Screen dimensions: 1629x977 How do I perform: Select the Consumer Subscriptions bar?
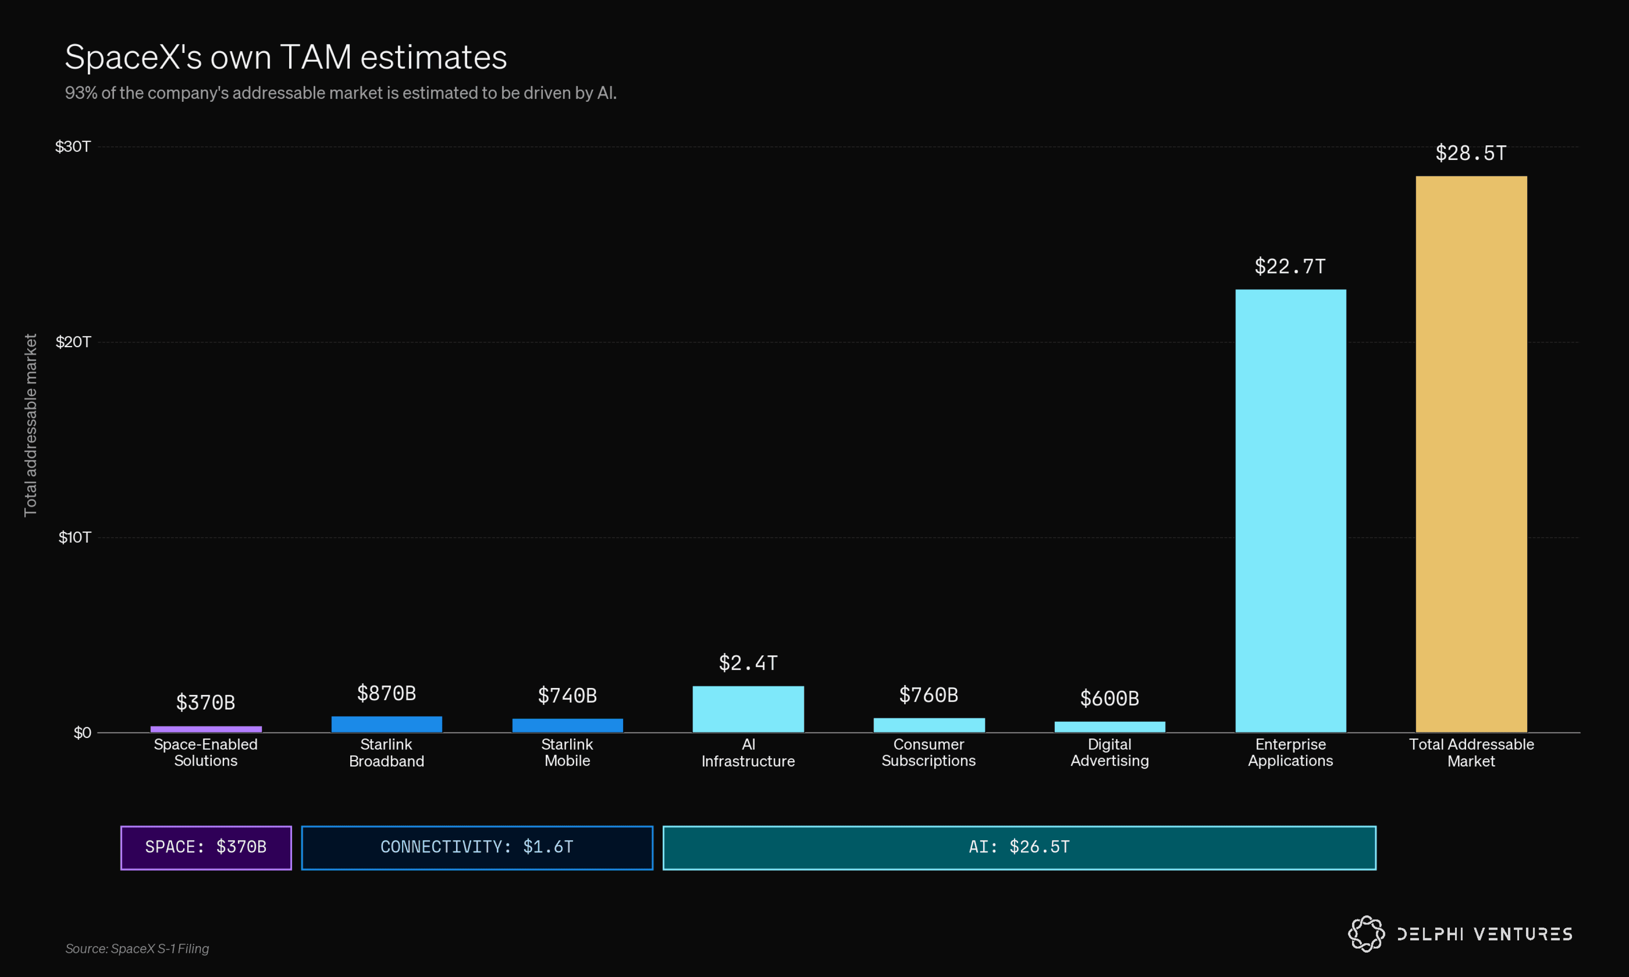click(x=929, y=725)
